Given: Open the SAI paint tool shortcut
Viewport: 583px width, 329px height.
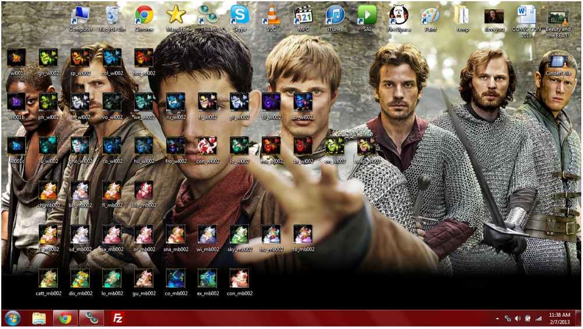Looking at the screenshot, I should point(367,19).
